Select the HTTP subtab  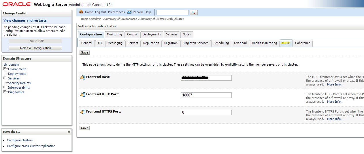286,43
